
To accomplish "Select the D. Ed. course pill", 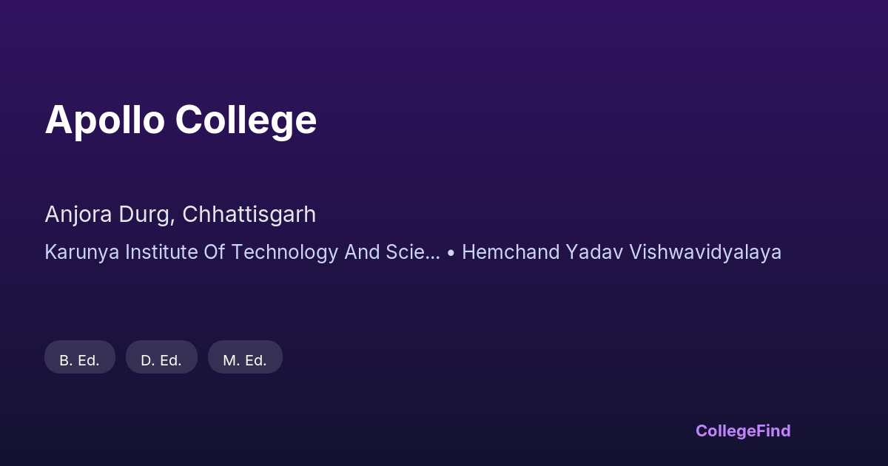I will 161,357.
